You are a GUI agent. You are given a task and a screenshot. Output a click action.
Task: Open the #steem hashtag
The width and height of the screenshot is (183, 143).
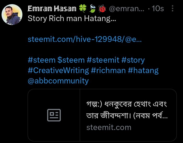(x=41, y=60)
